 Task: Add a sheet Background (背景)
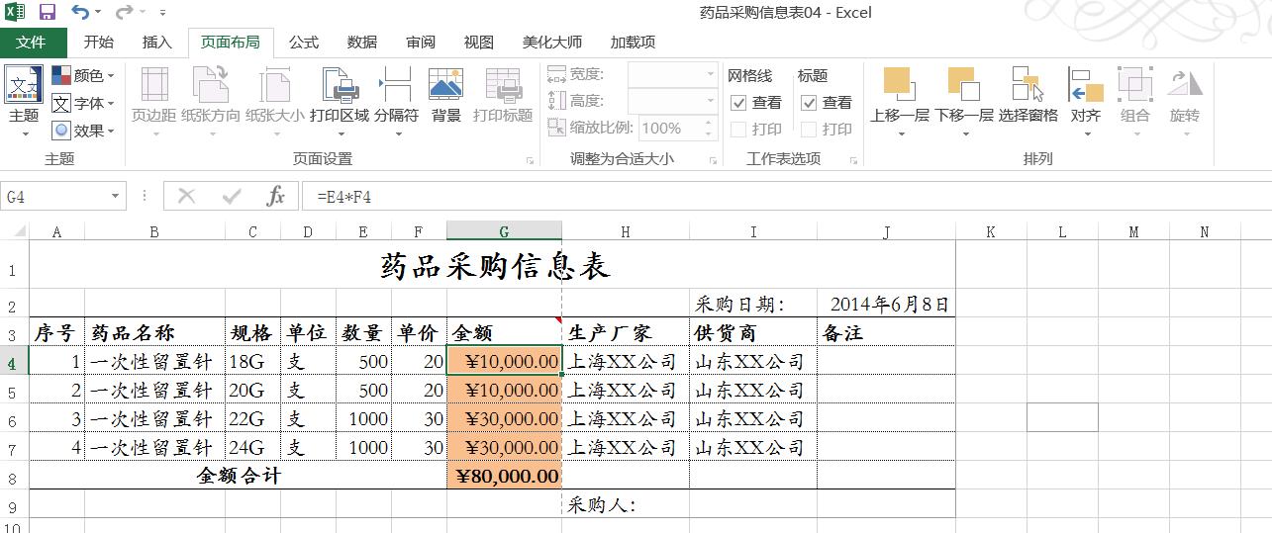(x=446, y=96)
